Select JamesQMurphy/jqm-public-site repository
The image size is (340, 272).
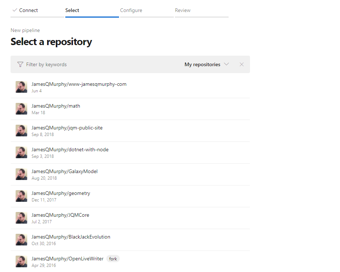click(x=67, y=128)
